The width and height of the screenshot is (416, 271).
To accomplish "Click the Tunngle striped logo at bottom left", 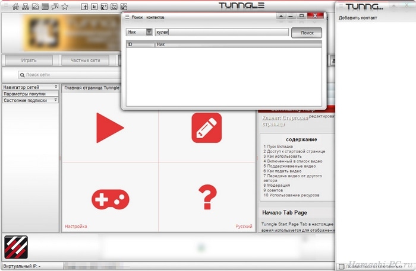I will click(x=16, y=247).
